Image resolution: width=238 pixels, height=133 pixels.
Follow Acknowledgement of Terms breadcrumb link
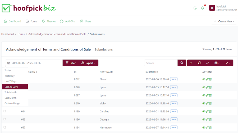tap(57, 34)
